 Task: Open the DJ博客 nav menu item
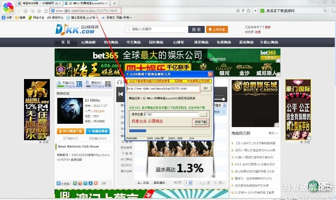(179, 42)
